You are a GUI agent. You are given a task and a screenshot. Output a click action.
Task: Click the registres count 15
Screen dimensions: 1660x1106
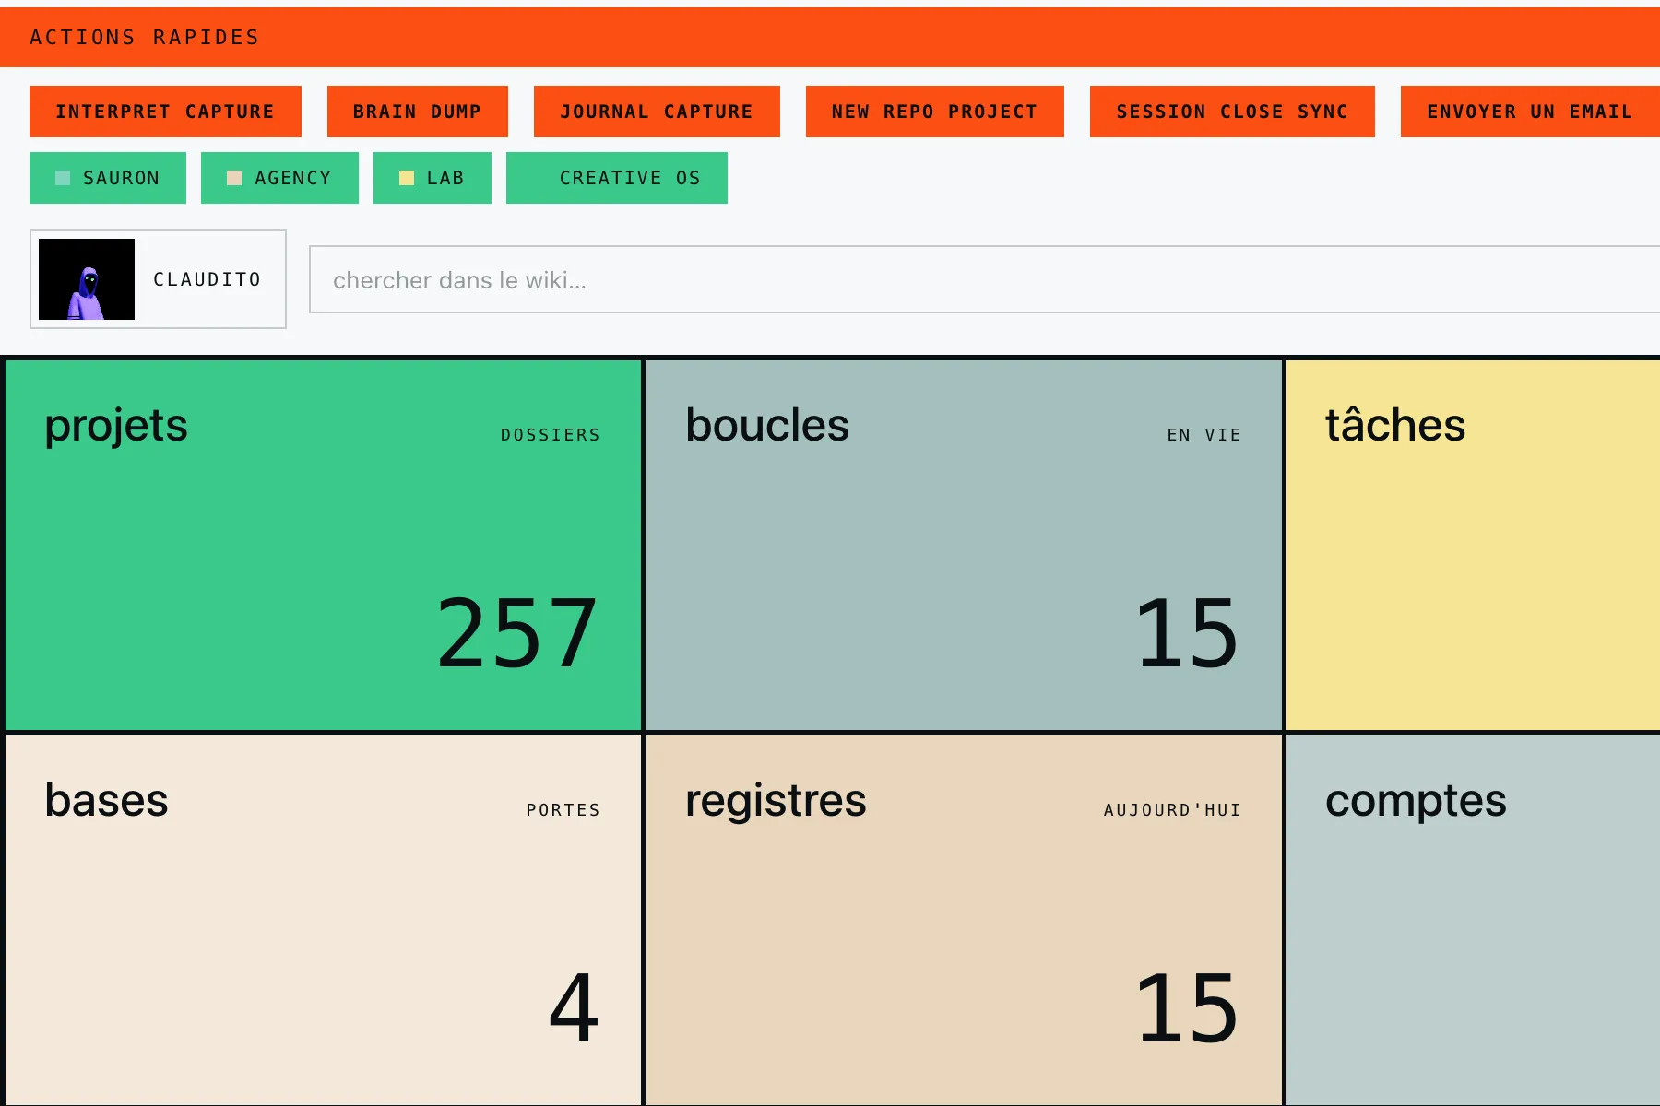[1188, 1008]
